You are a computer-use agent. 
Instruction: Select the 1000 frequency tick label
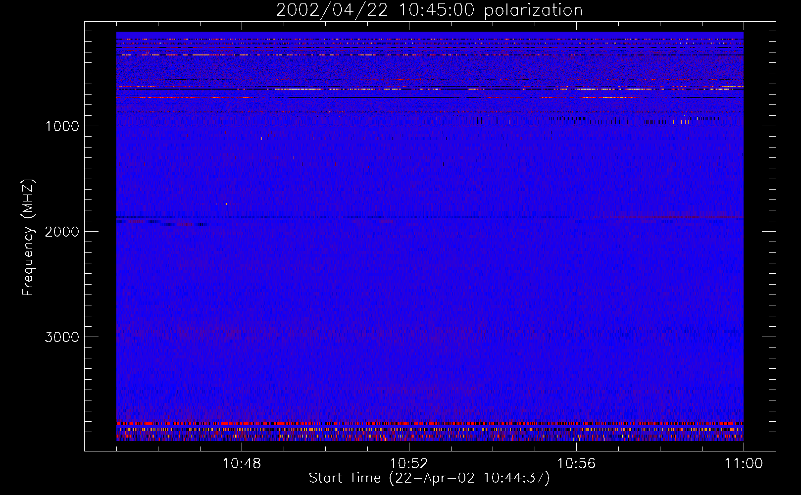(62, 126)
